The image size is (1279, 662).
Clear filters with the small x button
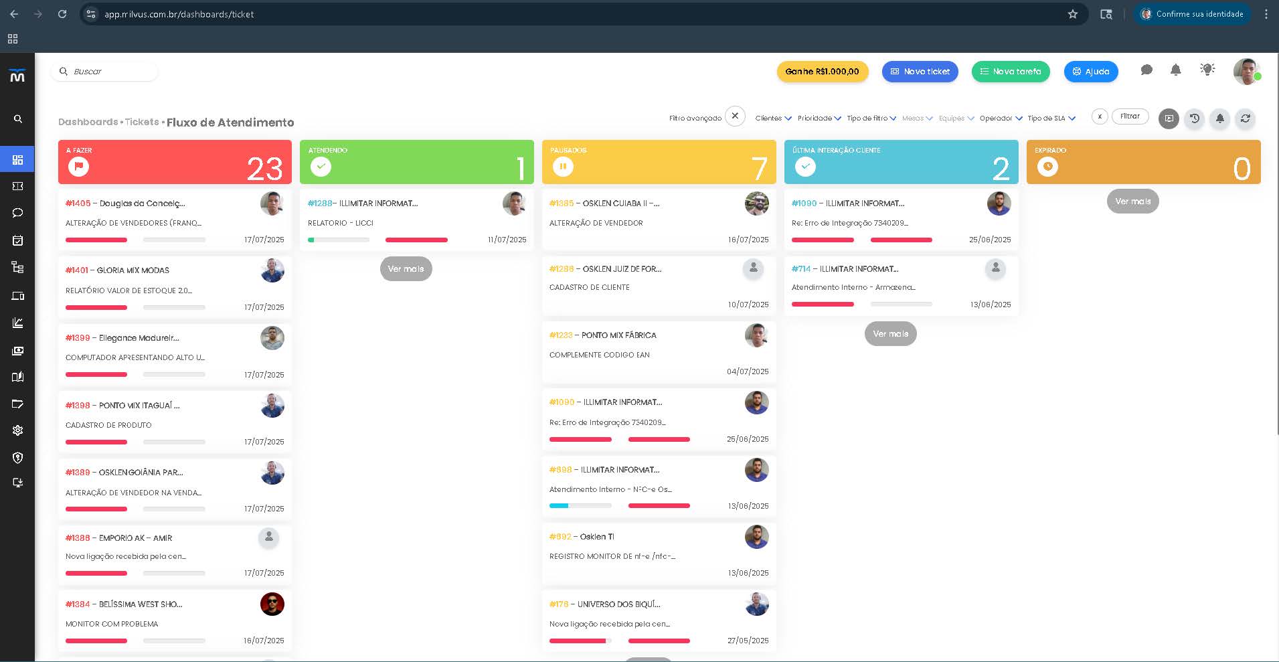pyautogui.click(x=1100, y=116)
